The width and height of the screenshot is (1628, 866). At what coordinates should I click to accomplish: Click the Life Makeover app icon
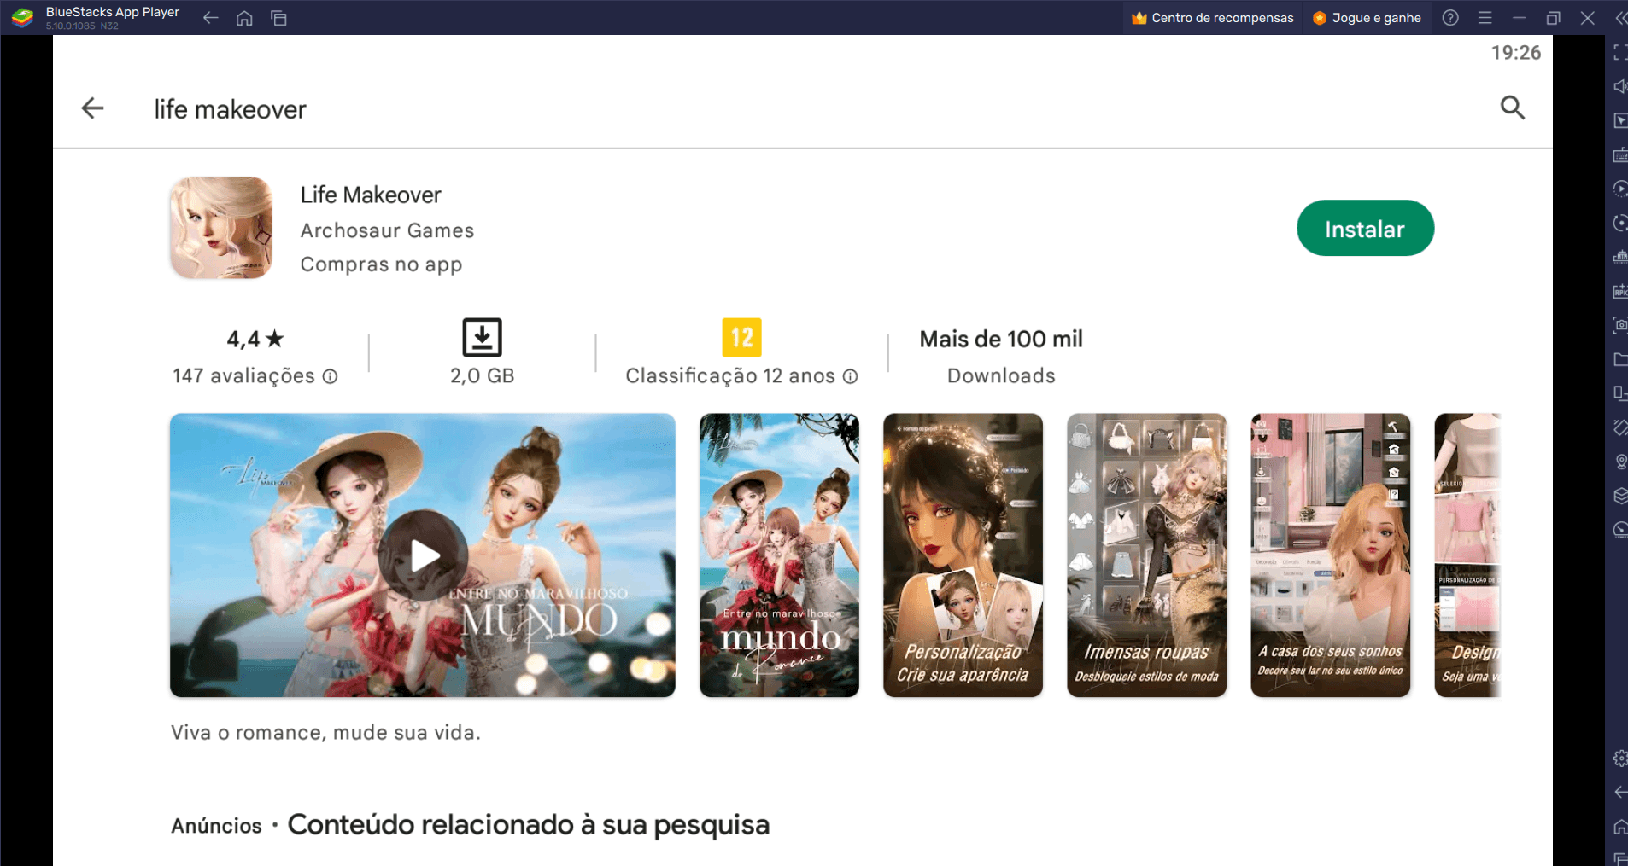click(221, 228)
